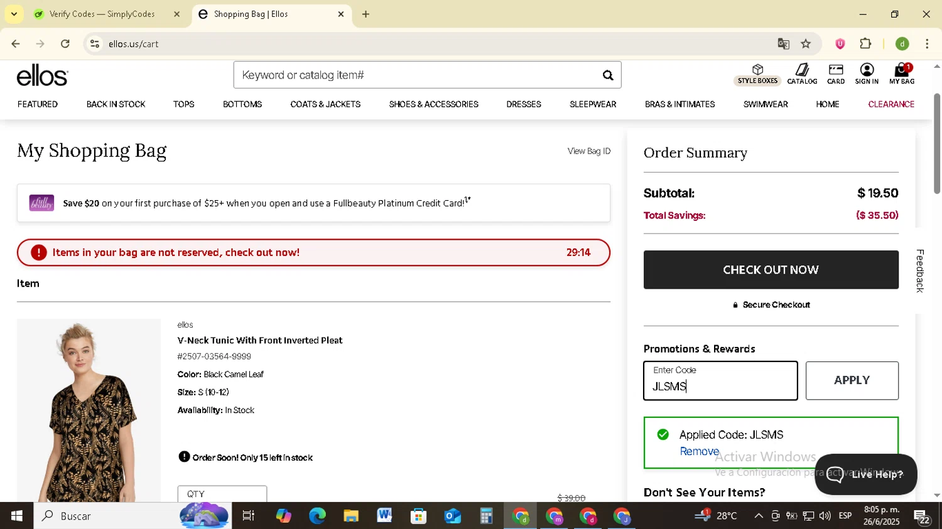Viewport: 942px width, 529px height.
Task: Show hidden system tray icons
Action: pos(759,516)
